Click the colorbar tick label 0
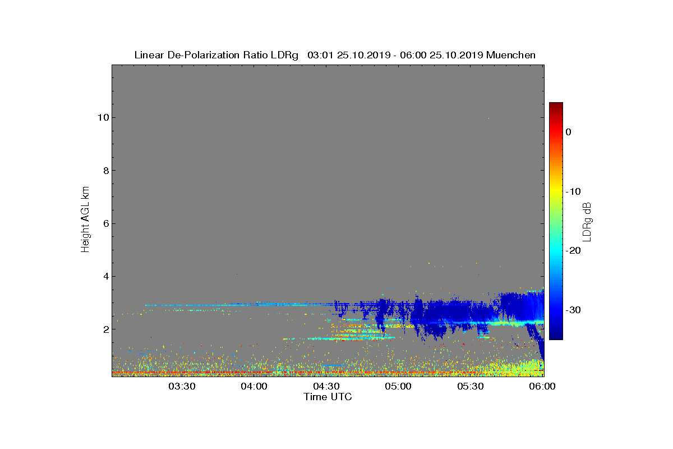Screen dimensions: 673x449 [569, 132]
